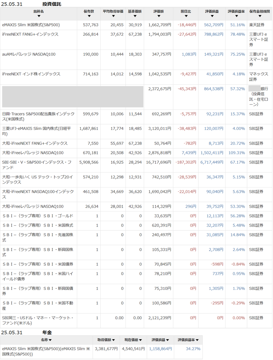Screen dimensions: 273x360
Task: Select SBI ラップ専用 ゴールド fund name
Action: (x=38, y=216)
